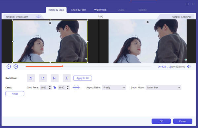Screen dimensions: 198x128
Task: Open the Zoom Mode dropdown
Action: [163, 87]
